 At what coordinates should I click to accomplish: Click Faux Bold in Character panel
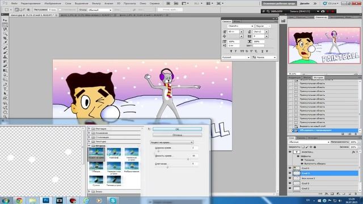pyautogui.click(x=231, y=51)
